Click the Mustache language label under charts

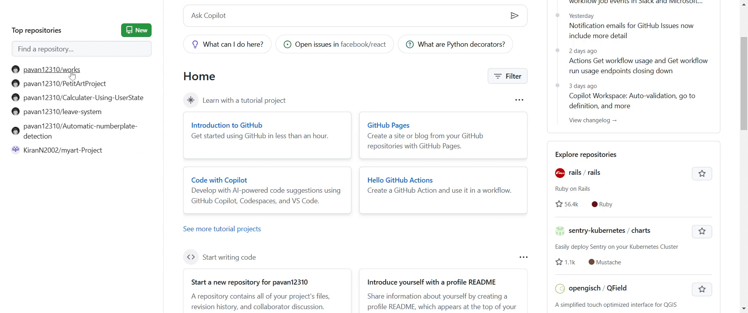[605, 262]
